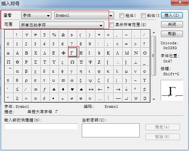Open the Symbol font dropdown
The height and width of the screenshot is (151, 189).
[x=84, y=16]
